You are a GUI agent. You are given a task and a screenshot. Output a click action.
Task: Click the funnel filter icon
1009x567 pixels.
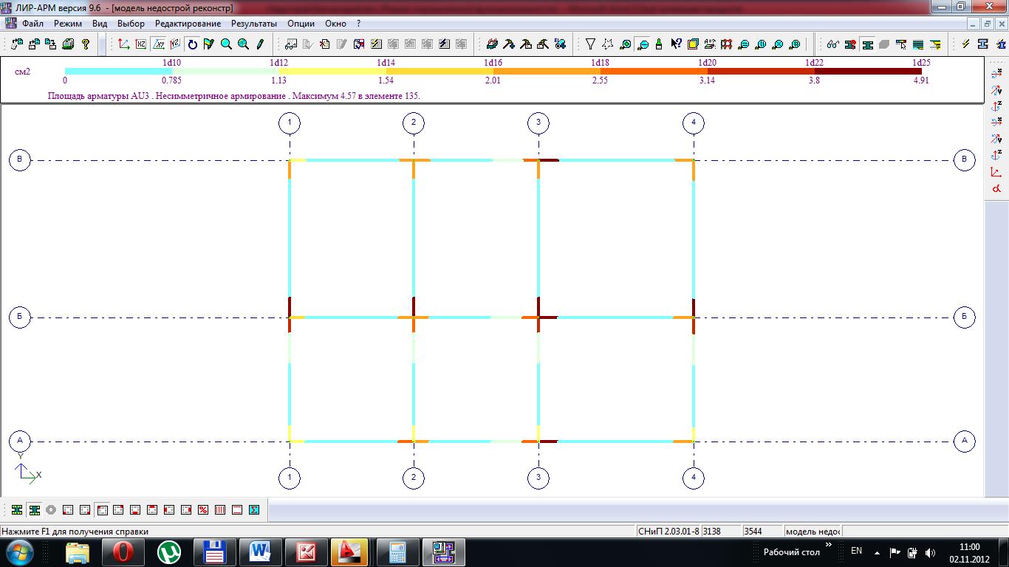click(x=591, y=44)
